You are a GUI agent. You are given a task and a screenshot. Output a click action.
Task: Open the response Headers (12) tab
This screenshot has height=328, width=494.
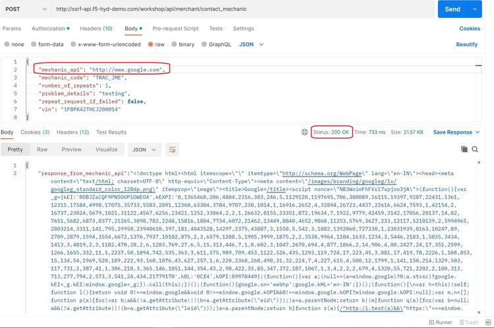72,132
